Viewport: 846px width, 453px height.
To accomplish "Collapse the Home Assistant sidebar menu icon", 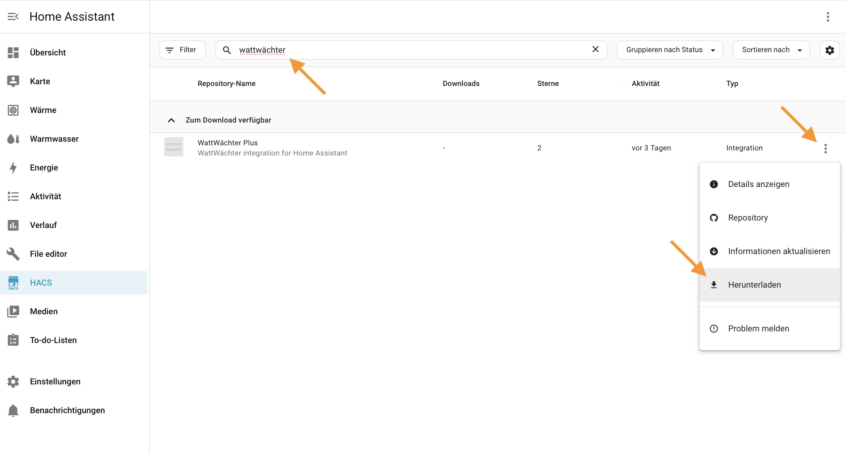I will tap(13, 16).
